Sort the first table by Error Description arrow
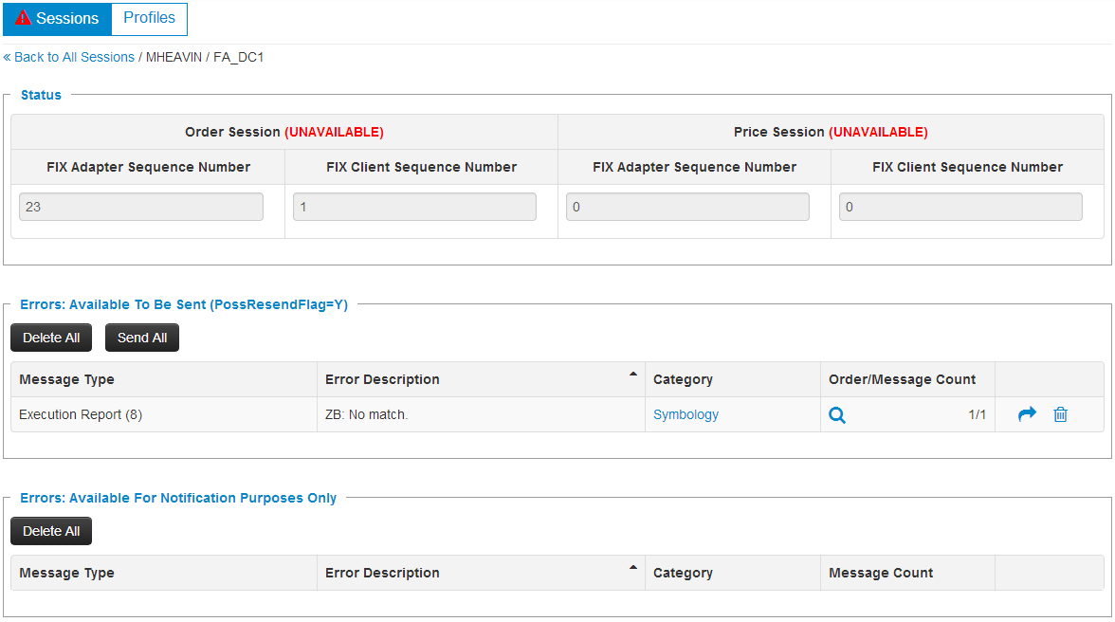 [x=633, y=374]
